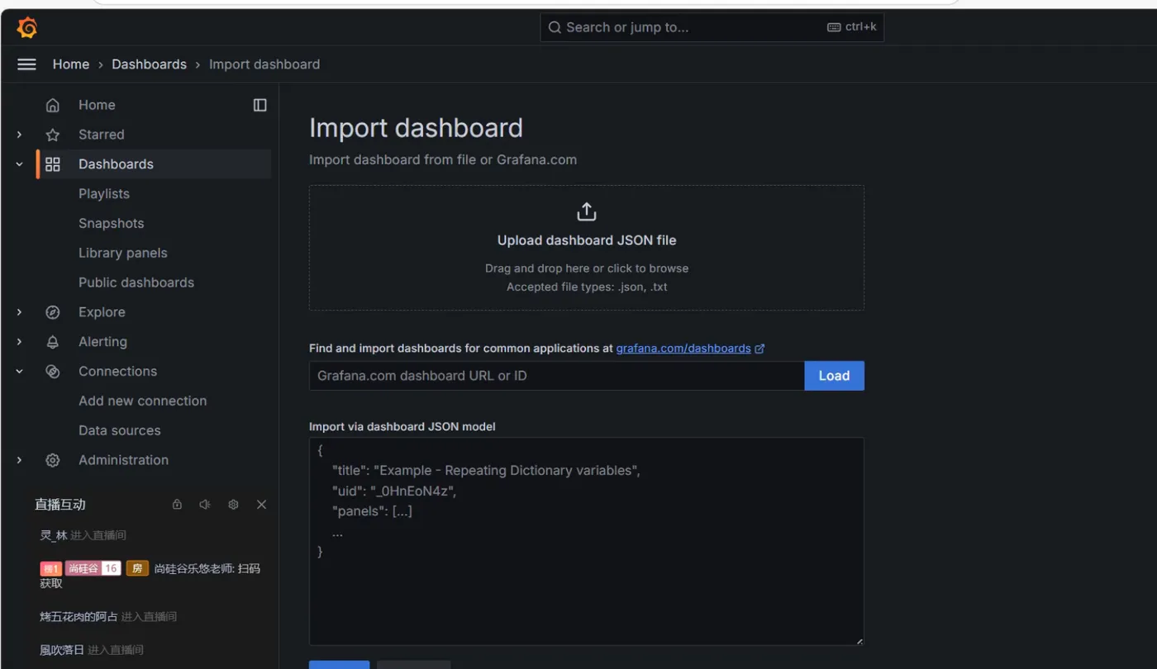1157x669 pixels.
Task: Focus the Grafana.com dashboard URL or ID field
Action: (556, 376)
